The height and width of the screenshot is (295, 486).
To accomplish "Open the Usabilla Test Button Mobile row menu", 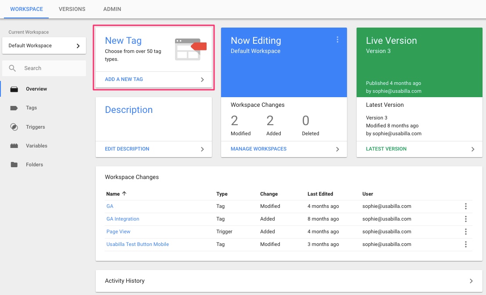I will point(466,244).
